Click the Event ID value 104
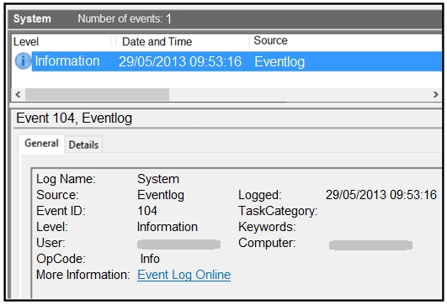 147,211
